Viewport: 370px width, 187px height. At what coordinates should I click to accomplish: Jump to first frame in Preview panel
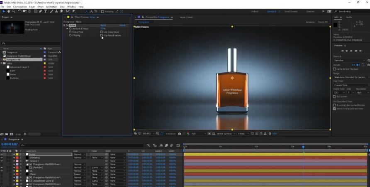point(342,51)
